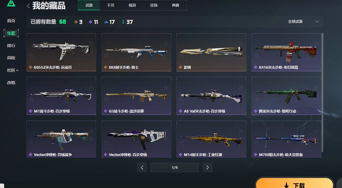Go to previous page arrow

pyautogui.click(x=142, y=167)
